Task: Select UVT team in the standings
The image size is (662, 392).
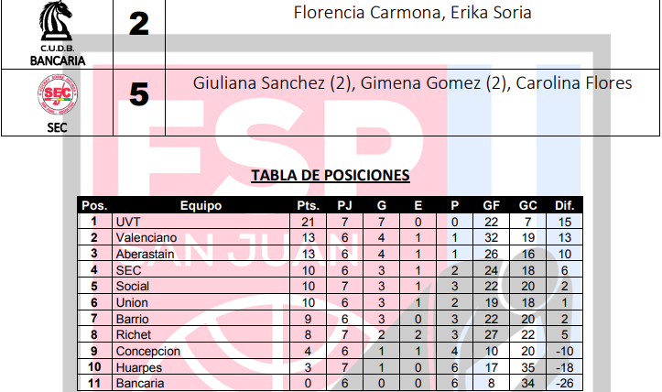Action: pyautogui.click(x=127, y=221)
